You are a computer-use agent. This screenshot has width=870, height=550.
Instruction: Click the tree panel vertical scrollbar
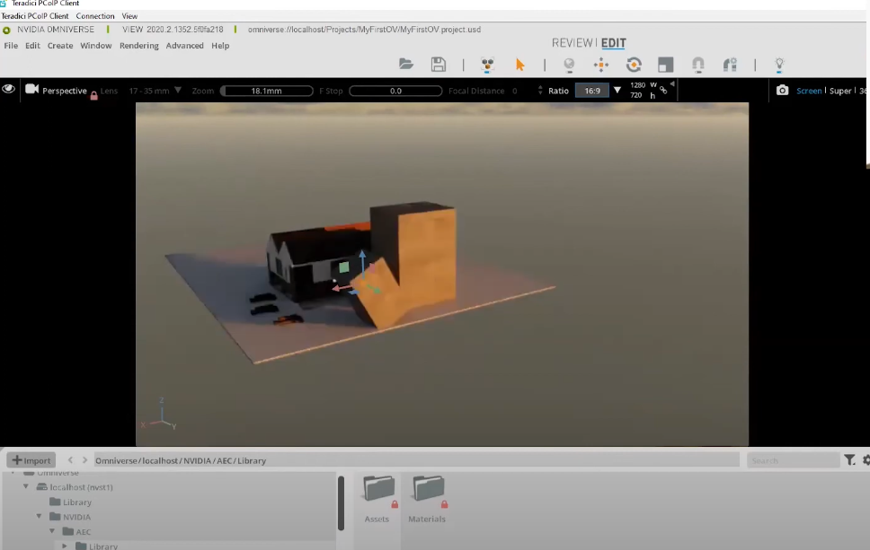point(341,503)
